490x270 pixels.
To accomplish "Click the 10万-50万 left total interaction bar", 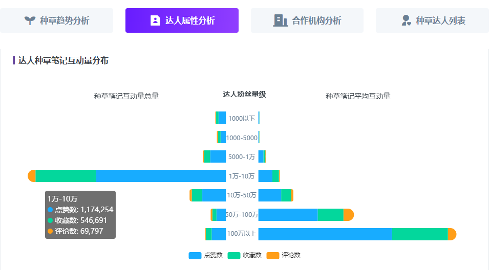I will point(214,195).
